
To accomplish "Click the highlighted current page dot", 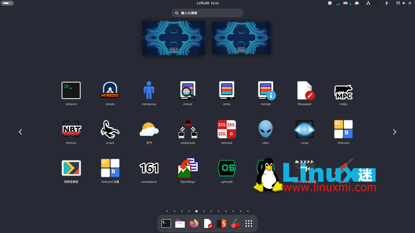I will tap(196, 211).
